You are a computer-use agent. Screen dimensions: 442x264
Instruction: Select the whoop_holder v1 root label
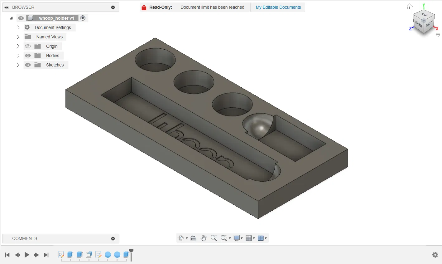click(x=56, y=18)
